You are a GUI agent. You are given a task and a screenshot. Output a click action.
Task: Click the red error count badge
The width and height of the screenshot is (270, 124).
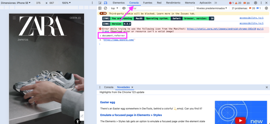point(232,3)
